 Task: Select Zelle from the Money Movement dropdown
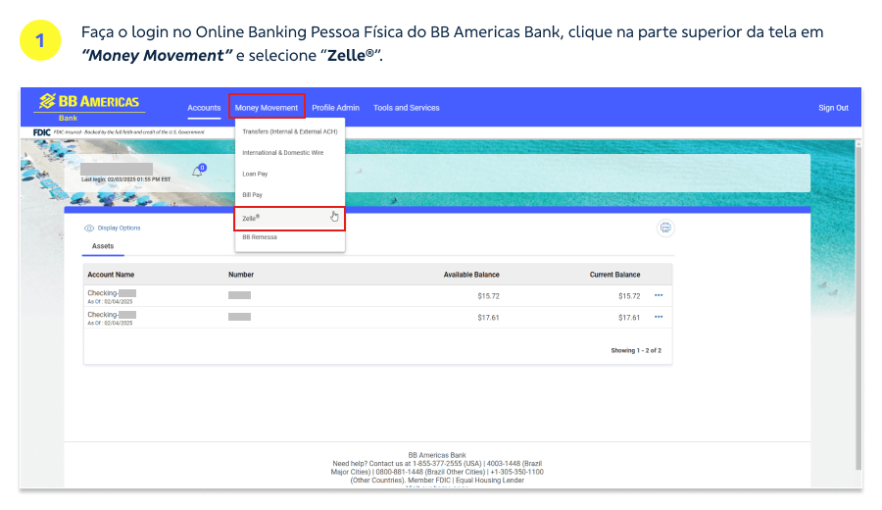point(252,217)
